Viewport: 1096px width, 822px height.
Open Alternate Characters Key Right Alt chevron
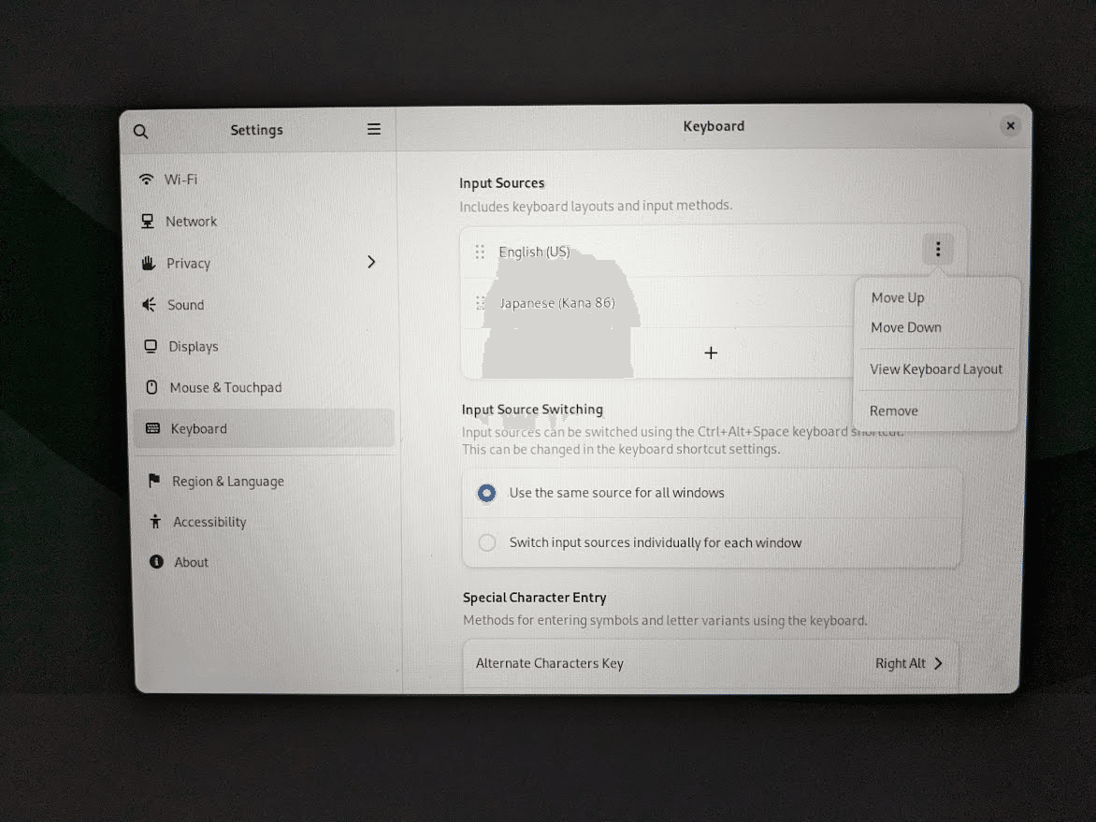[939, 663]
